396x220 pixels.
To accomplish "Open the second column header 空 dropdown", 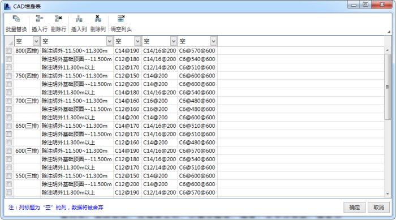I will [x=110, y=41].
